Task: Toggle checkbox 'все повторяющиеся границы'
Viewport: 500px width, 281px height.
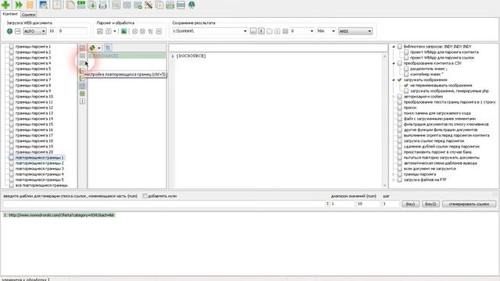Action: coord(12,186)
